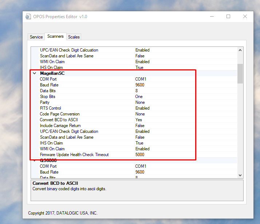The width and height of the screenshot is (260, 224).
Task: Click the COM1 value for MagellanSC COM Port
Action: (x=141, y=79)
